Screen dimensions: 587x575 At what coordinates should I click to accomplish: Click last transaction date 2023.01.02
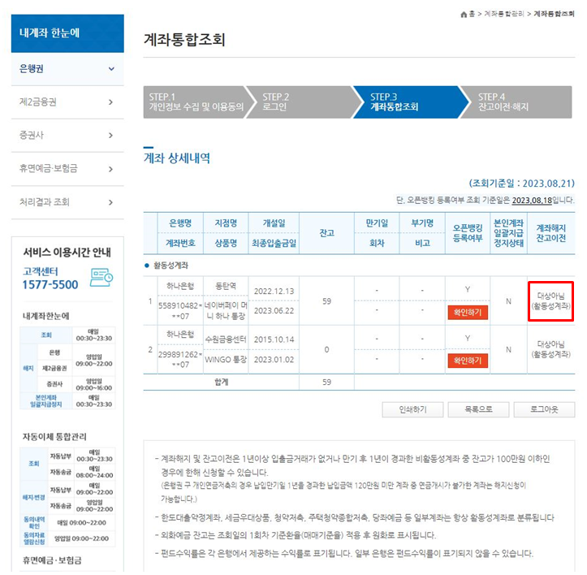(x=274, y=360)
